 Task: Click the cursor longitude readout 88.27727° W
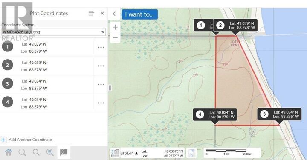click(174, 156)
